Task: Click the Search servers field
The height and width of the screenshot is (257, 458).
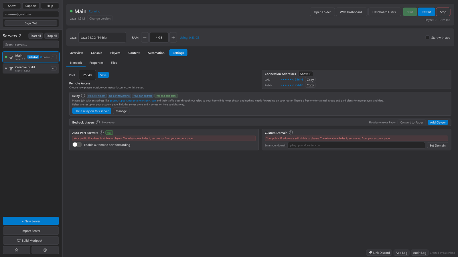Action: pos(31,44)
